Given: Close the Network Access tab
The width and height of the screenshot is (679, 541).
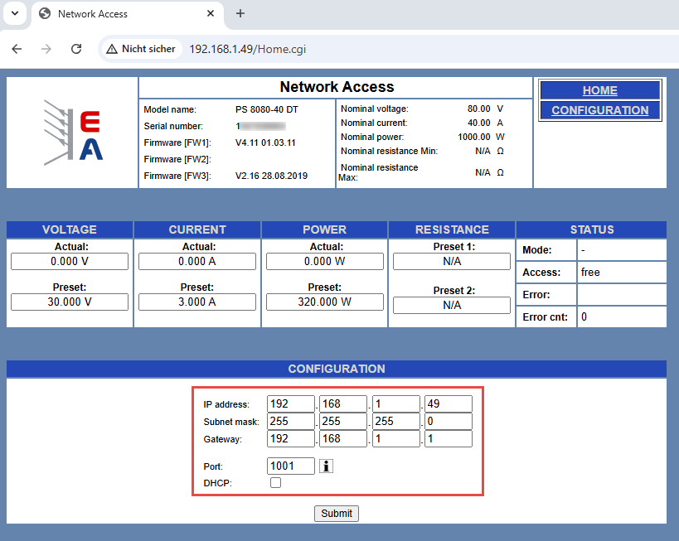Looking at the screenshot, I should point(211,13).
